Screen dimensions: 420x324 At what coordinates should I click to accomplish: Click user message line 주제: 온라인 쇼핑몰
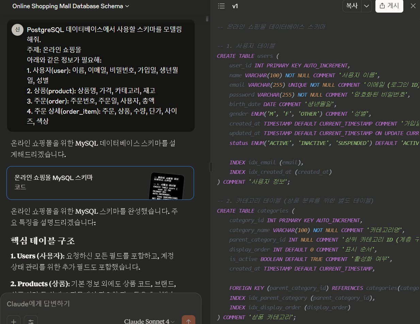point(54,50)
